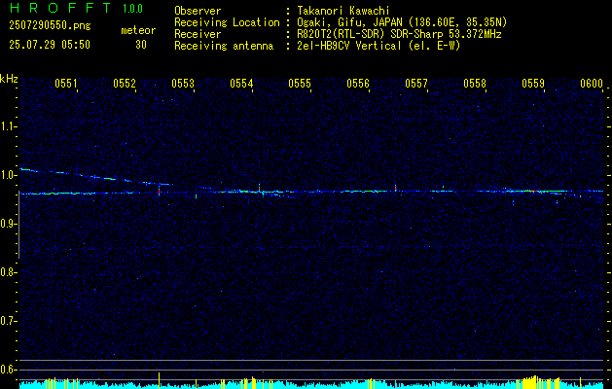612x389 pixels.
Task: Click the 1.0 kHz axis label
Action: coord(9,175)
